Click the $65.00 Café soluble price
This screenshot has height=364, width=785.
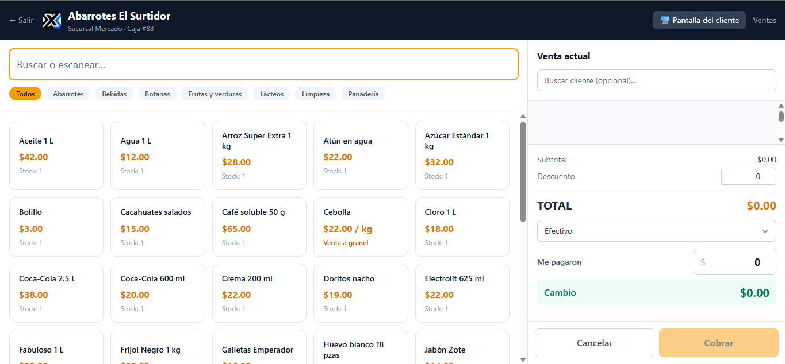point(236,229)
